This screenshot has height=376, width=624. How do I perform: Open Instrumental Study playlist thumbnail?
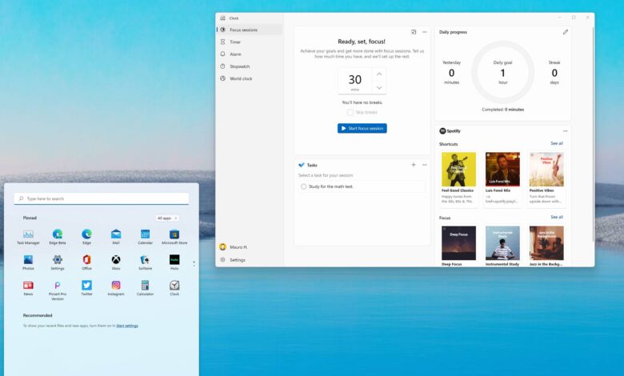(x=502, y=242)
